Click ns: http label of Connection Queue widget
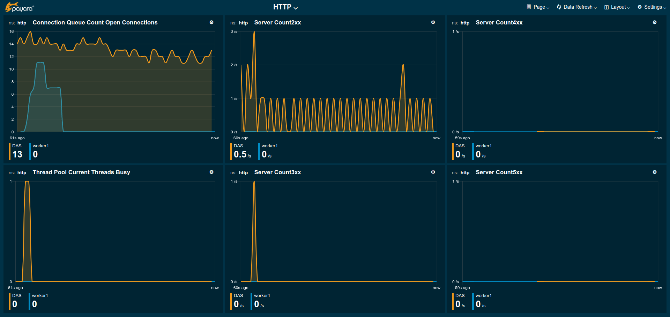The width and height of the screenshot is (670, 317). tap(17, 23)
